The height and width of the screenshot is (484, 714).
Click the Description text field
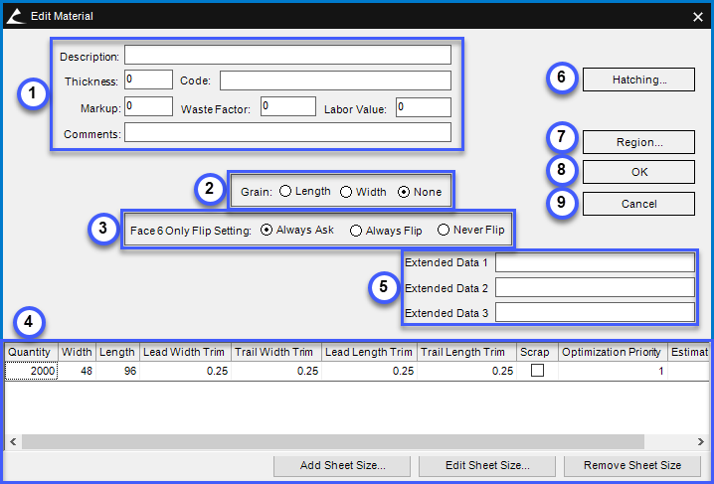click(x=287, y=56)
